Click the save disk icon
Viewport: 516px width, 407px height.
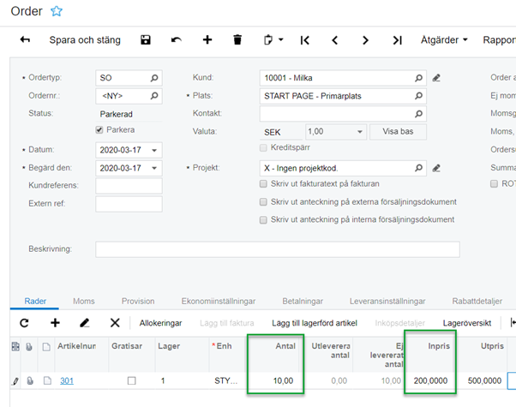pos(146,40)
